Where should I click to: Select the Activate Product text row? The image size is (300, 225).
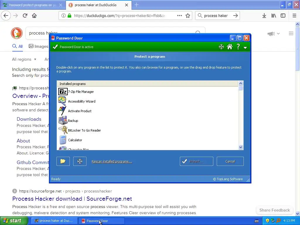(80, 111)
